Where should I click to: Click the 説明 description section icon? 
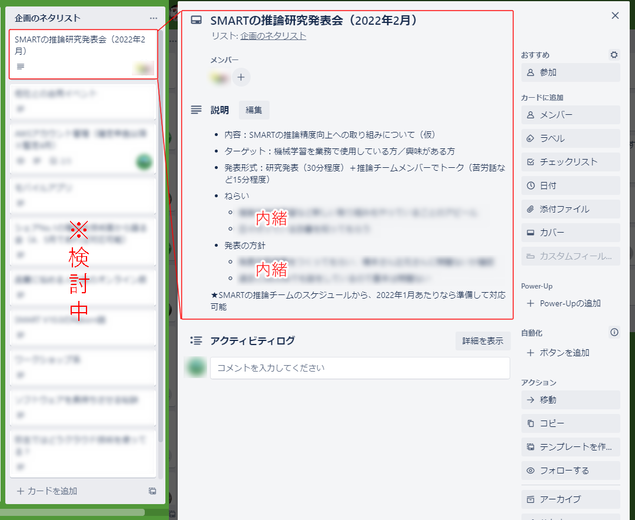tap(196, 110)
